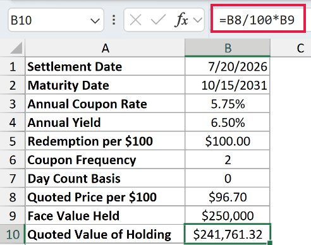Expand the Name Box dropdown arrow
Viewport: 311px width, 245px height.
(95, 21)
